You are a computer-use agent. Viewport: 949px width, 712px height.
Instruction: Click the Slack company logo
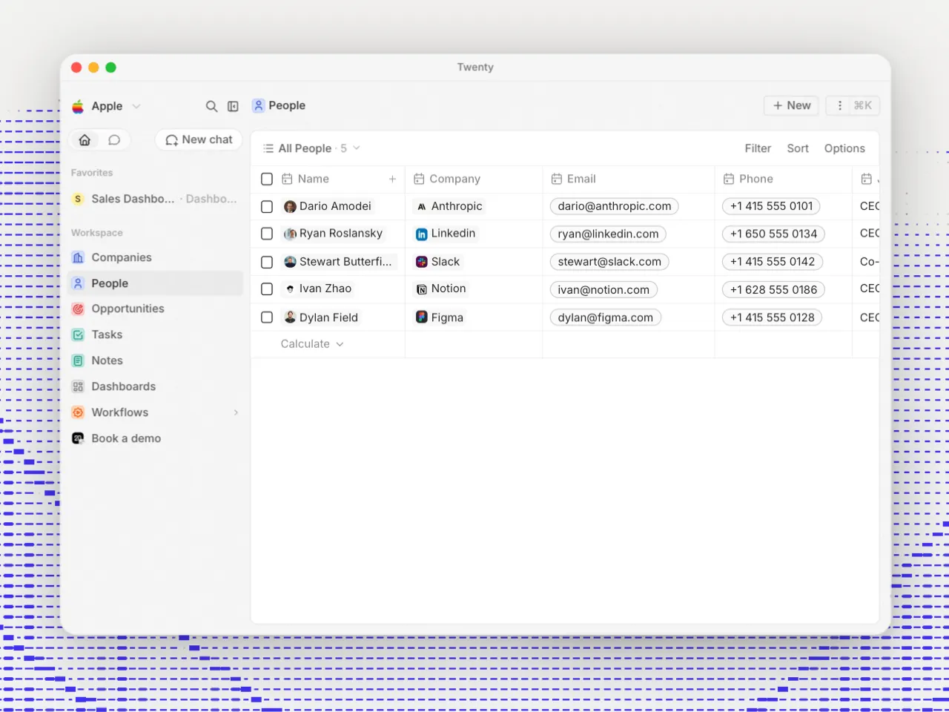coord(421,262)
